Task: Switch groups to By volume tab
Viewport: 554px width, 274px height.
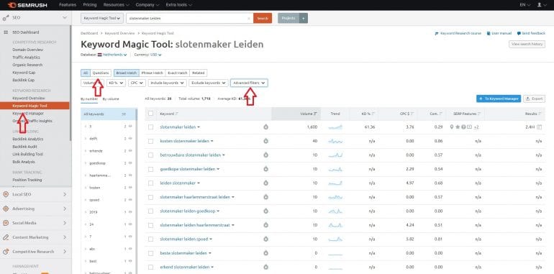Action: pos(111,99)
